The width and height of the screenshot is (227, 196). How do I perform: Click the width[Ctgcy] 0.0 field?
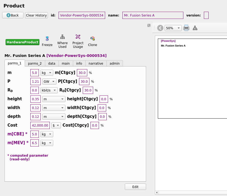point(102,108)
